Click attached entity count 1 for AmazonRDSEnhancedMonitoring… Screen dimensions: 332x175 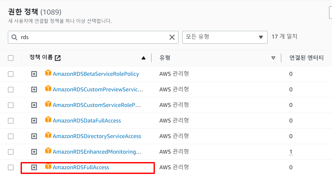291,152
